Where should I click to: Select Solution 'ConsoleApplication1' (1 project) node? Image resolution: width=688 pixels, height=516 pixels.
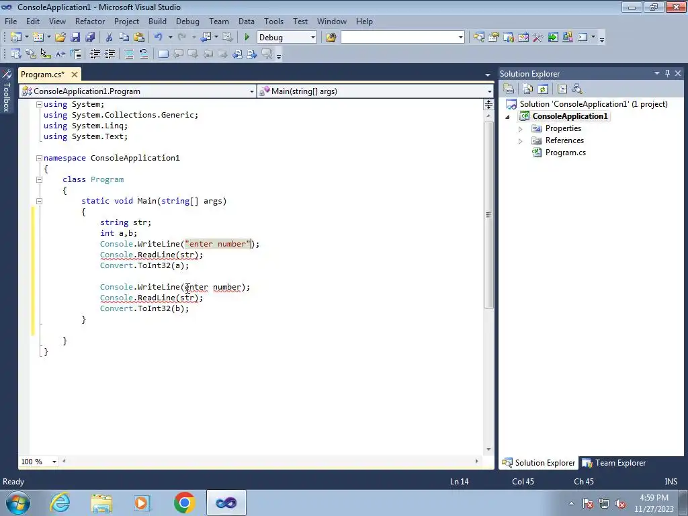(593, 104)
